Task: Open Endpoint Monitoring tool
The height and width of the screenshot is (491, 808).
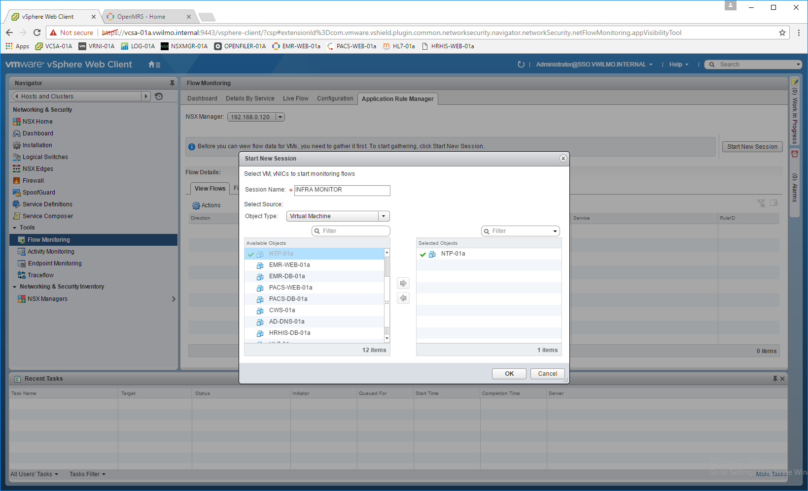Action: click(55, 263)
